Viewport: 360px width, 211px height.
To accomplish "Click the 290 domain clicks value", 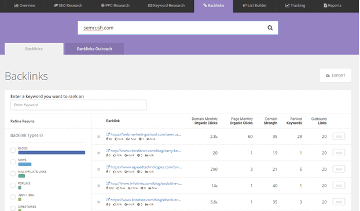I will pyautogui.click(x=214, y=169).
